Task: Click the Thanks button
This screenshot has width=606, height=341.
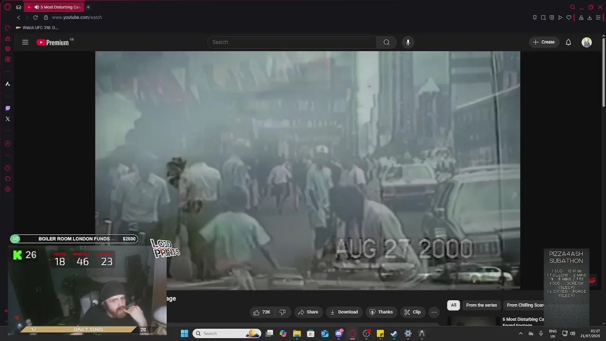Action: 381,312
